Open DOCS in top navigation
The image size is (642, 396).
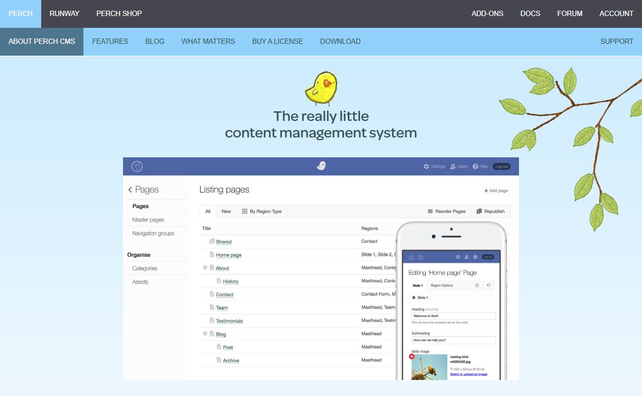[530, 13]
